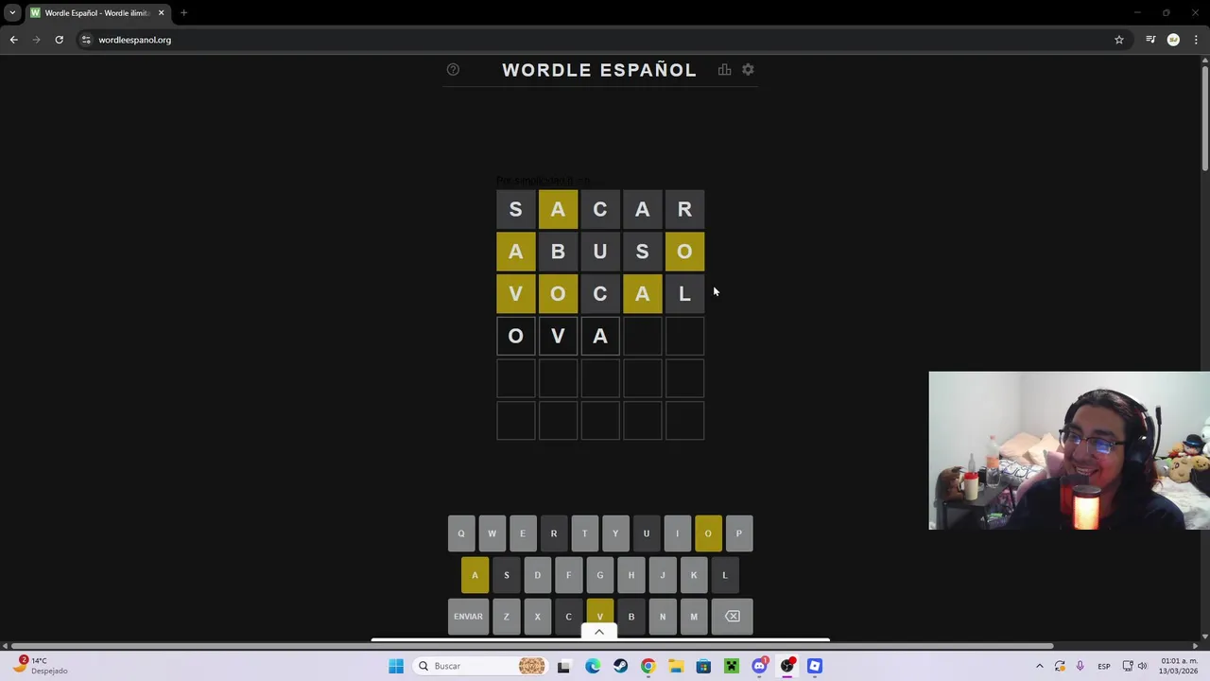
Task: Open Microsoft Store from the taskbar
Action: click(x=703, y=666)
